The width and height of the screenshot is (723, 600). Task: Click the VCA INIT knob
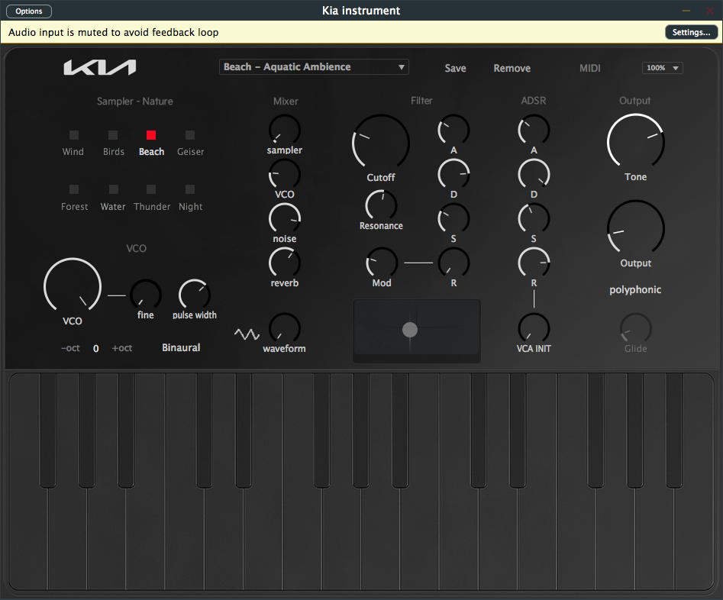[533, 328]
